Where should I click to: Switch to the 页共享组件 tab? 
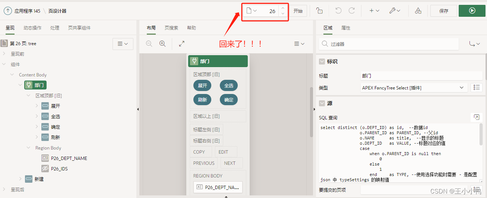pos(79,28)
